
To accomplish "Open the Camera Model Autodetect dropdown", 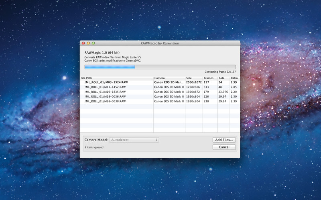I will click(134, 140).
